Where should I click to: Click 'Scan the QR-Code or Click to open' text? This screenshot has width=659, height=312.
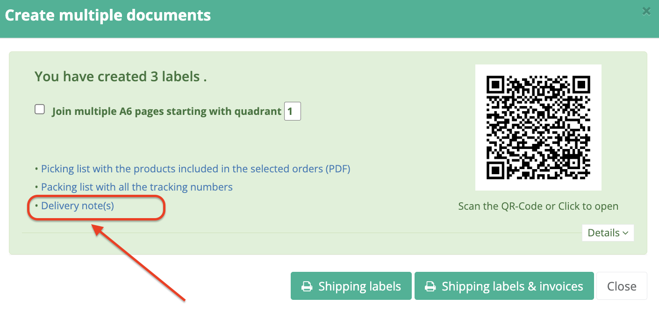538,206
